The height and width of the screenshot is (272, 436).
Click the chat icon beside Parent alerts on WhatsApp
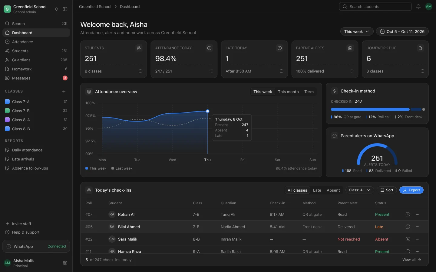click(335, 136)
